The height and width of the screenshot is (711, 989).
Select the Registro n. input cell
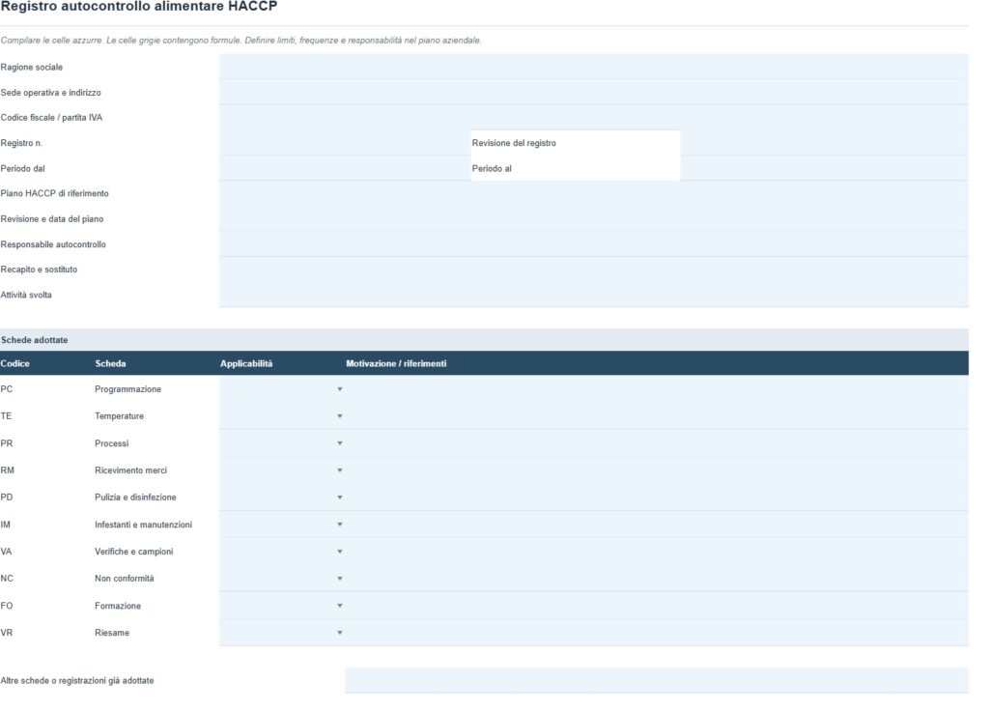(x=345, y=143)
